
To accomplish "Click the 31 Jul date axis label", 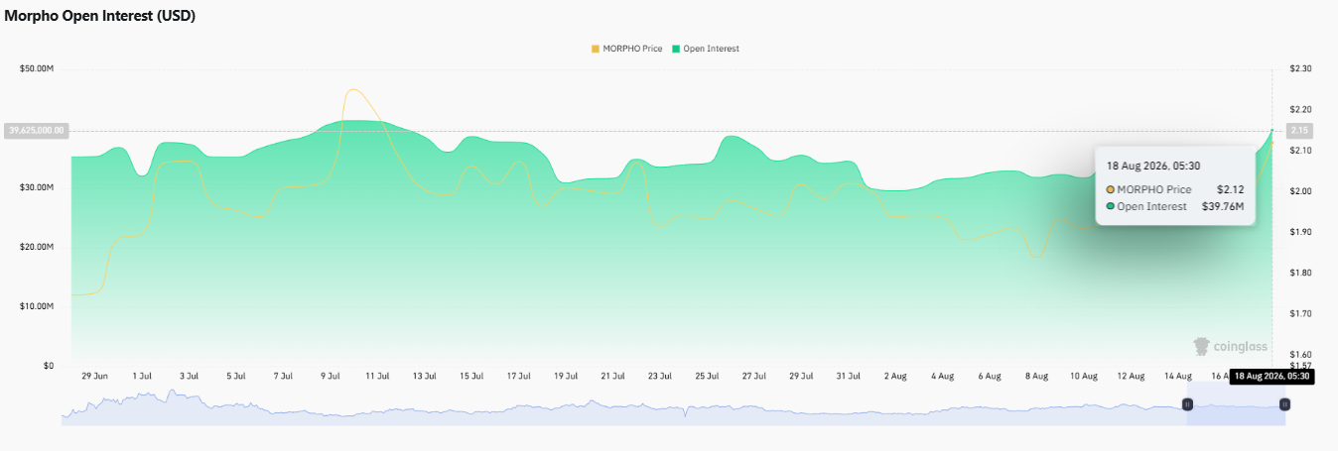I will pyautogui.click(x=848, y=377).
